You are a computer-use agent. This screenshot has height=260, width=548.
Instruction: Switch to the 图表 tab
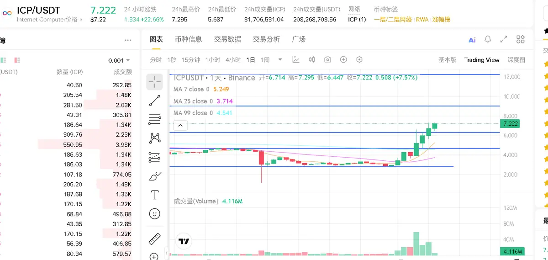156,39
